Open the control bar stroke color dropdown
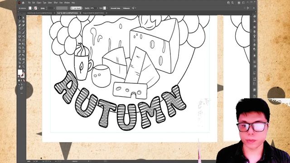This screenshot has height=163, width=290. 38,8
